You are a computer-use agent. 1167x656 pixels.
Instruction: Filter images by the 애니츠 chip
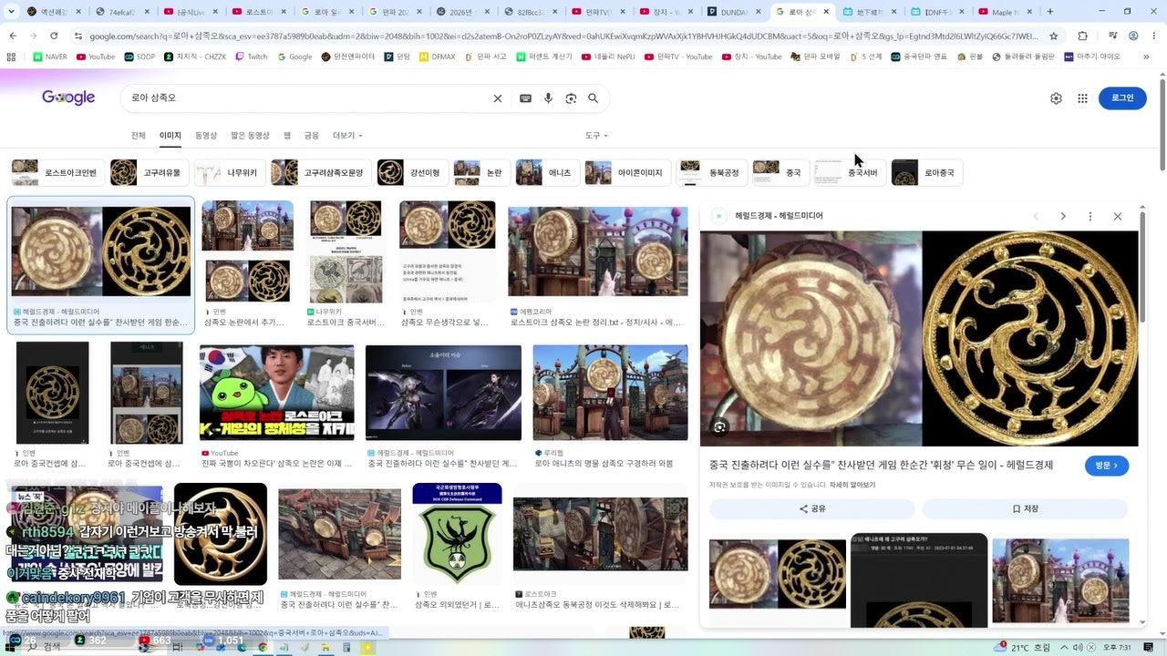[x=547, y=172]
